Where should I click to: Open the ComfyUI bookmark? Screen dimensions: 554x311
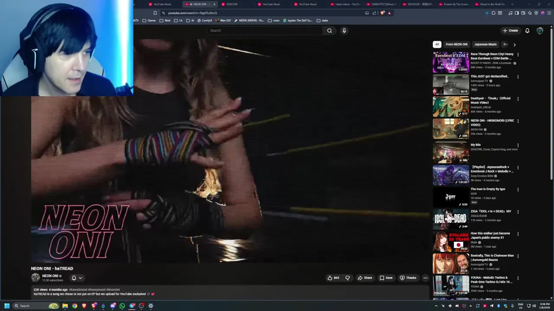(205, 20)
